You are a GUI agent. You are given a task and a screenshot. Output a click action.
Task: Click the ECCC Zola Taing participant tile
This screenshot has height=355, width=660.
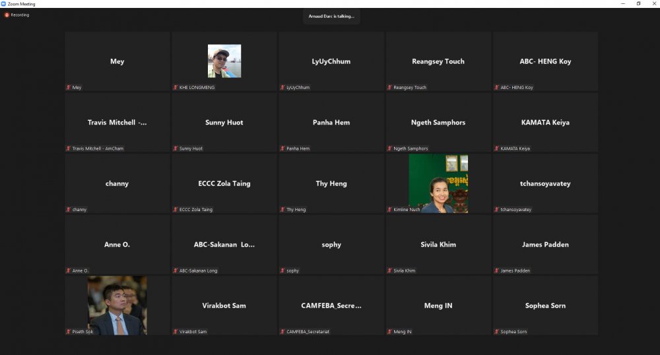tap(224, 183)
